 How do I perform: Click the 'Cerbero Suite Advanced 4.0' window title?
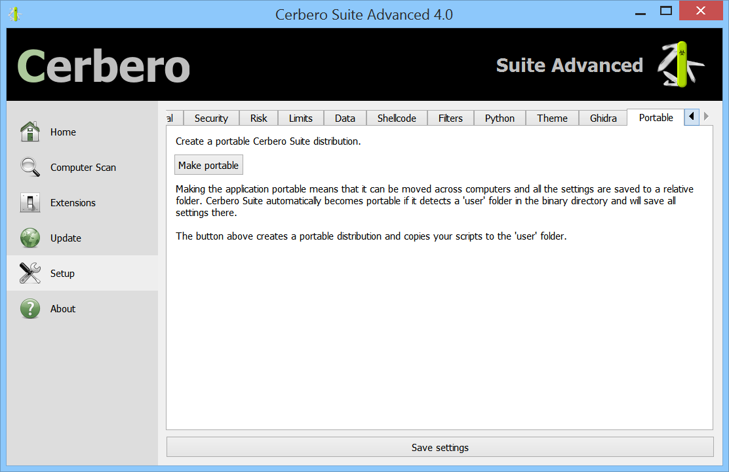click(x=364, y=14)
